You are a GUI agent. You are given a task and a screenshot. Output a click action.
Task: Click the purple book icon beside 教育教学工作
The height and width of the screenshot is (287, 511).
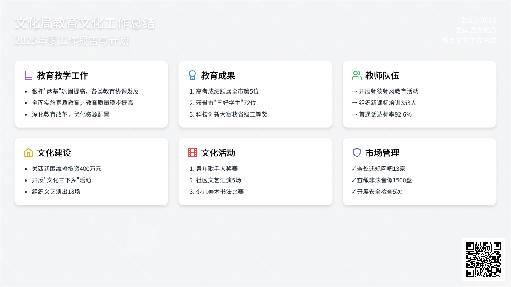[29, 75]
